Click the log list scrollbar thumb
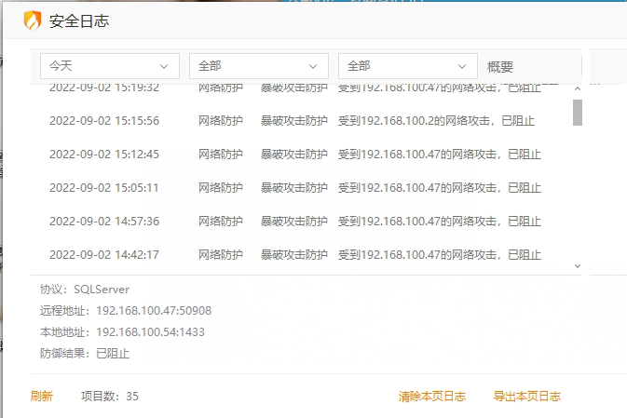Viewport: 627px width, 418px height. click(x=577, y=112)
